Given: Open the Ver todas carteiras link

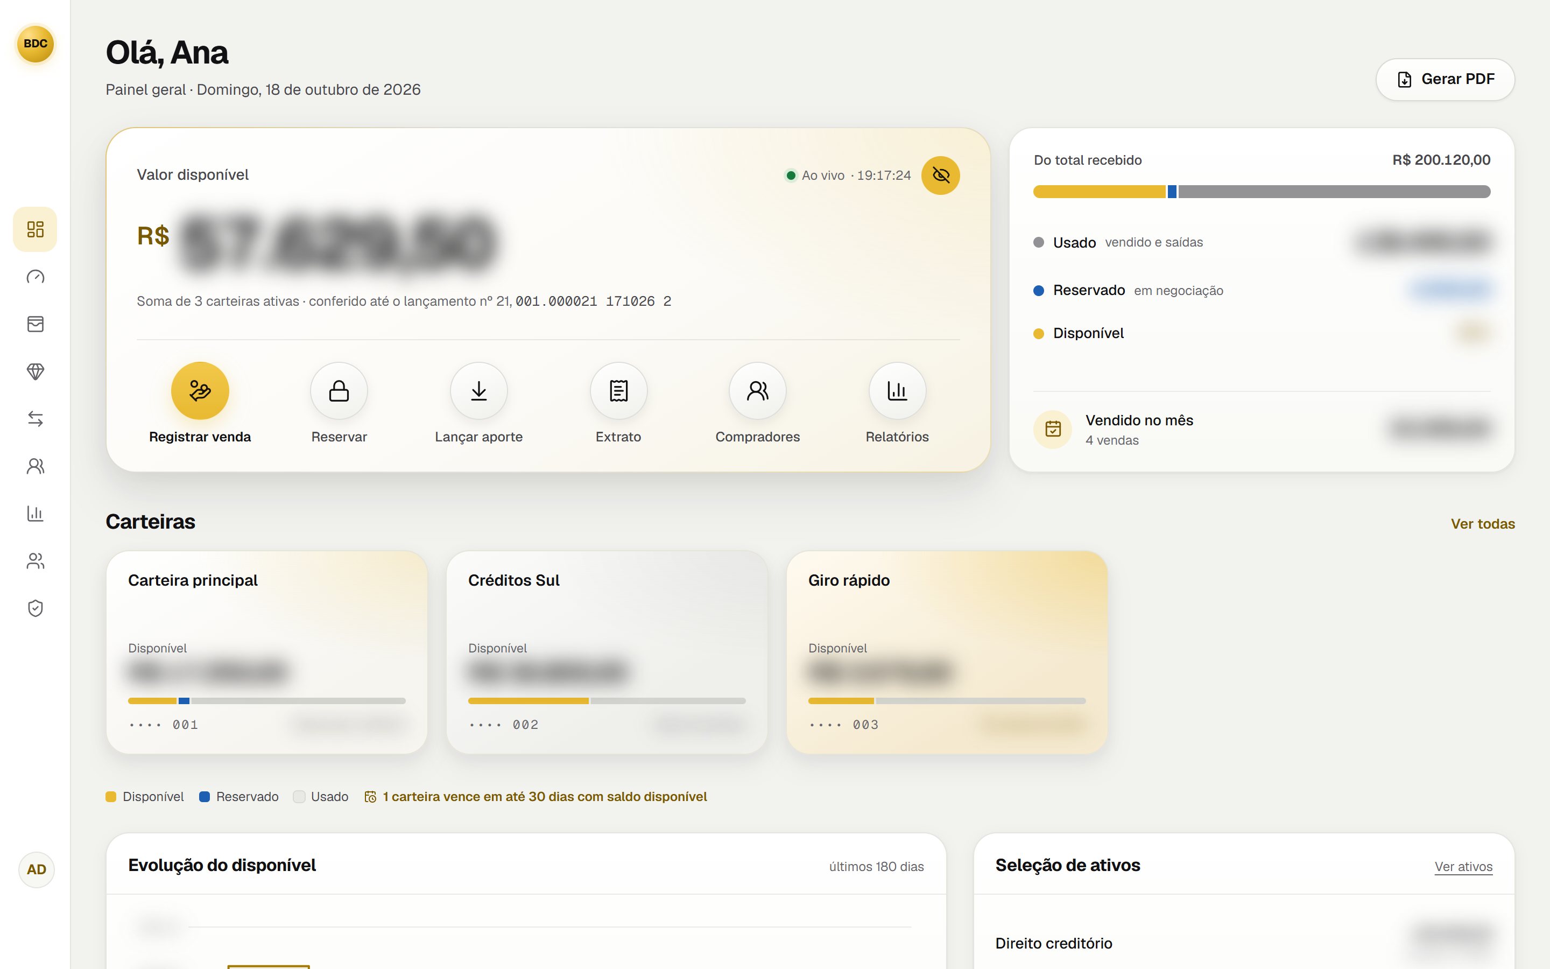Looking at the screenshot, I should tap(1483, 524).
